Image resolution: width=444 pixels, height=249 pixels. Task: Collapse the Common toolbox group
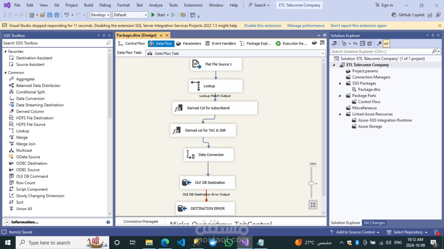(x=6, y=72)
